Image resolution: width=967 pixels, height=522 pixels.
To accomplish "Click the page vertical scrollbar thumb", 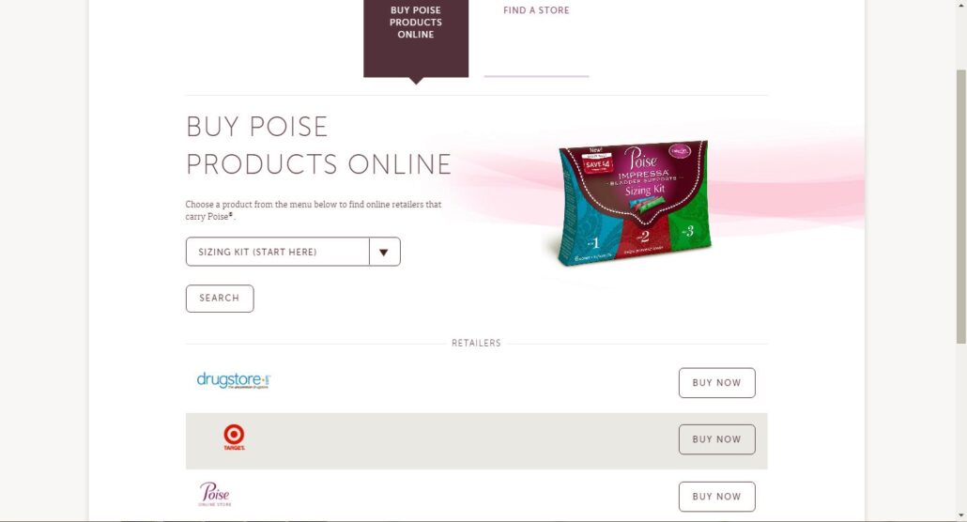I will 960,207.
